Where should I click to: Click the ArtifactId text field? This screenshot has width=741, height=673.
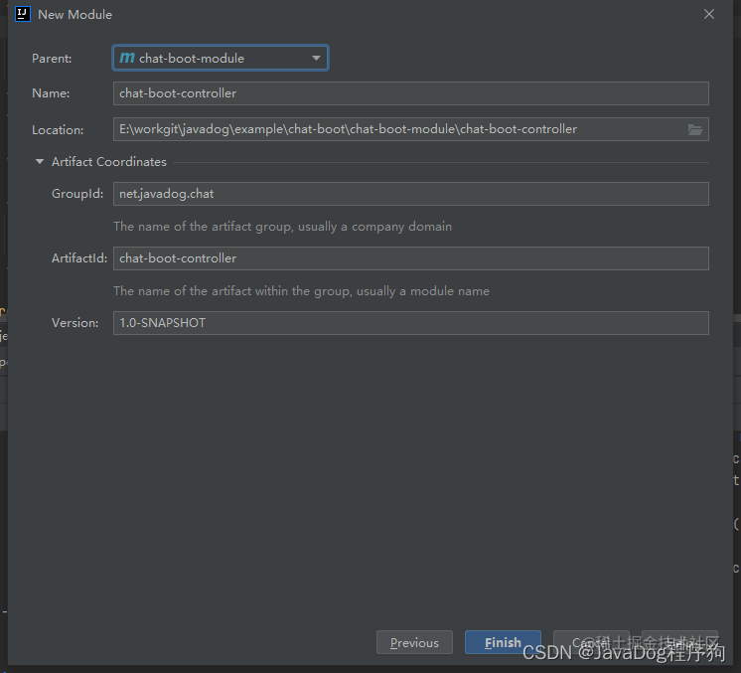[x=410, y=258]
